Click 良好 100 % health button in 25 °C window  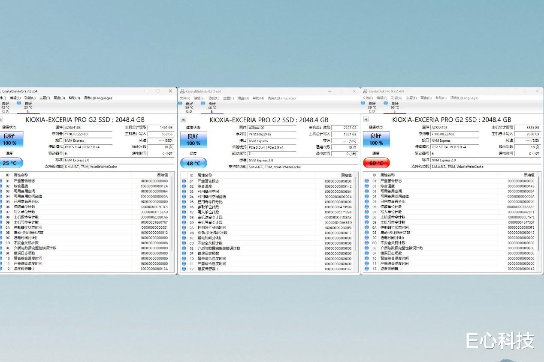click(12, 139)
